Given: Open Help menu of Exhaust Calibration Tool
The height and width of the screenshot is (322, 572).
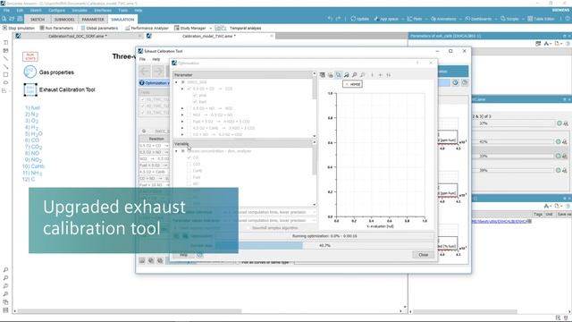Looking at the screenshot, I should (x=156, y=59).
